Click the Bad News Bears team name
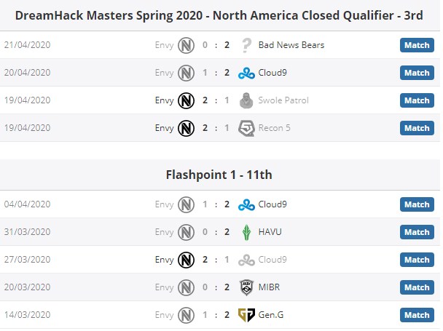Viewport: 443px width, 331px height. click(x=291, y=45)
